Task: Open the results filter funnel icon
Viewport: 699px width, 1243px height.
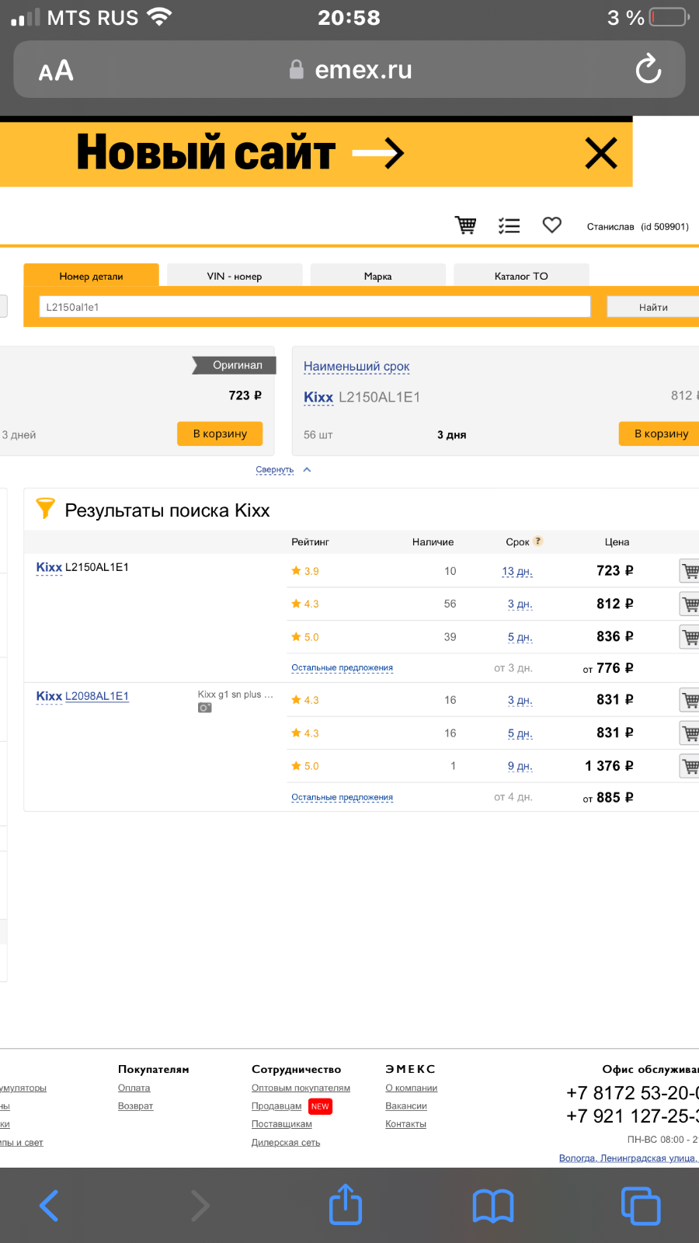Action: [x=46, y=508]
